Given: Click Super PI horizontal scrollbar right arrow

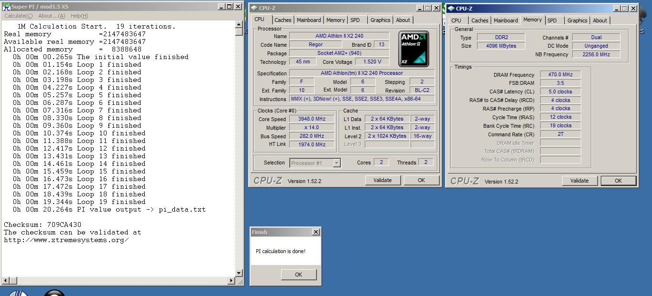Looking at the screenshot, I should point(232,280).
